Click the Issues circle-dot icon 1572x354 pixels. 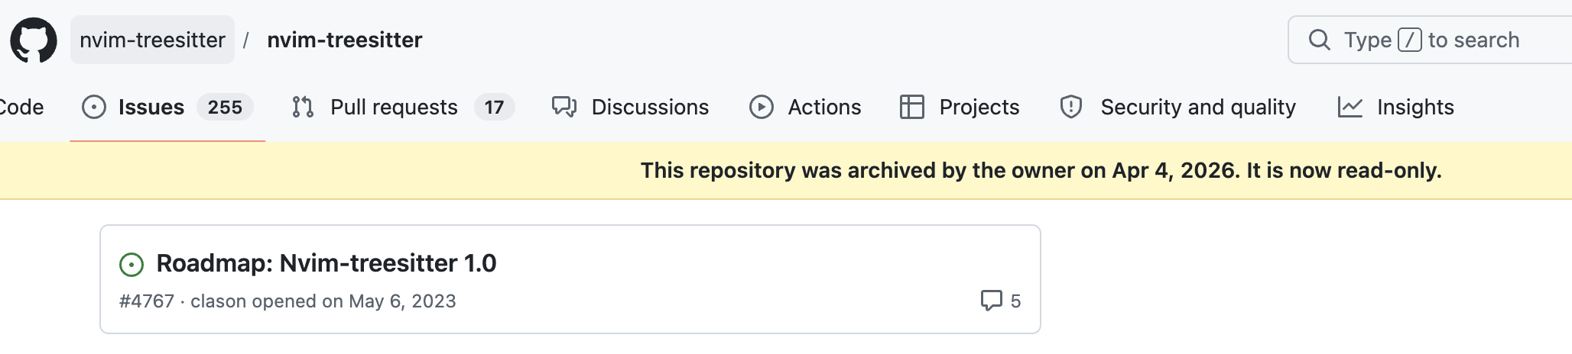(x=93, y=107)
